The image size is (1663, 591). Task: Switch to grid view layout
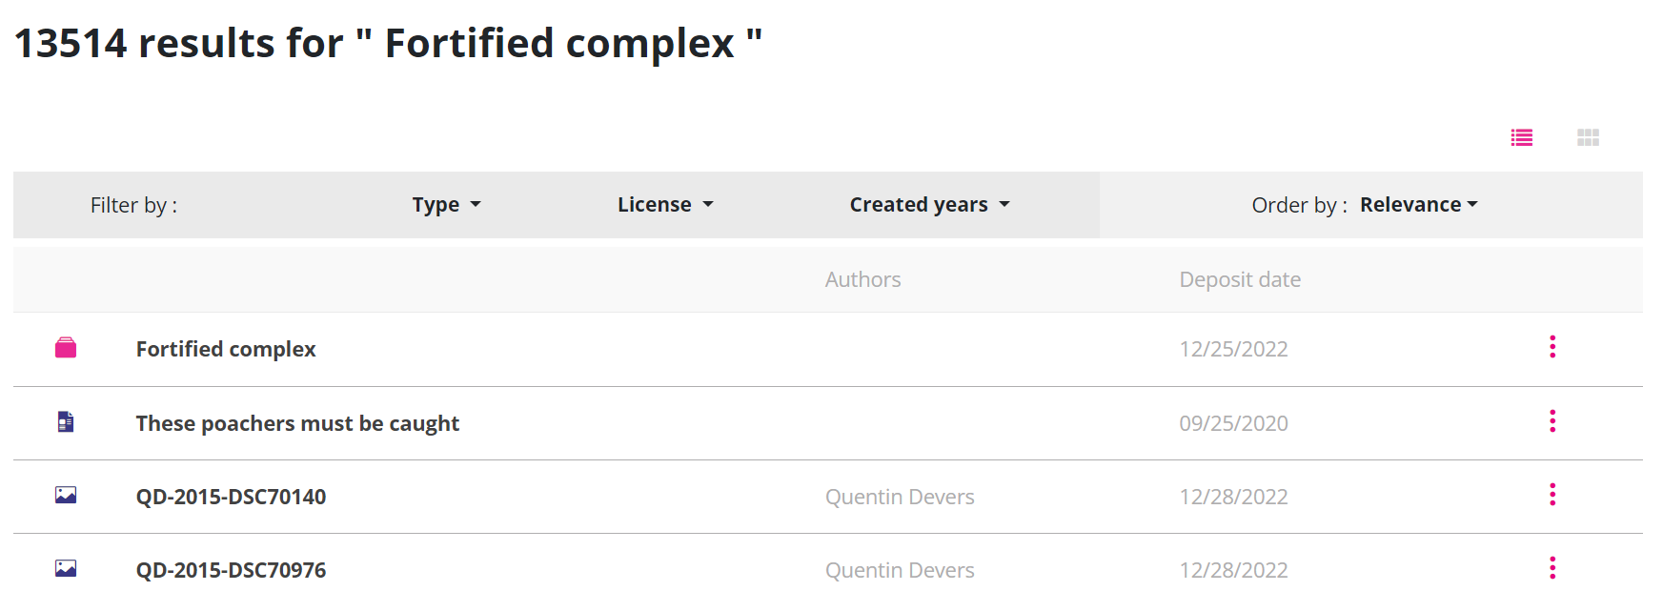tap(1588, 138)
